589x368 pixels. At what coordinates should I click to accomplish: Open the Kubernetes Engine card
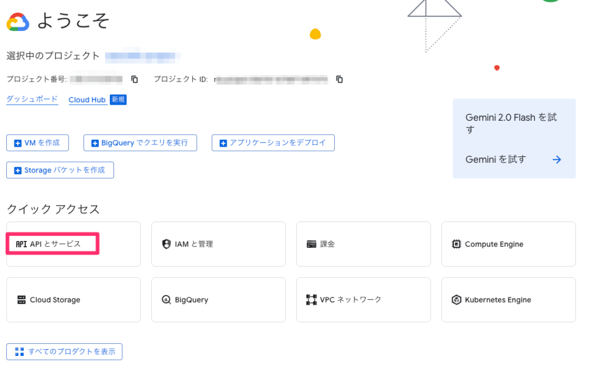(x=508, y=300)
